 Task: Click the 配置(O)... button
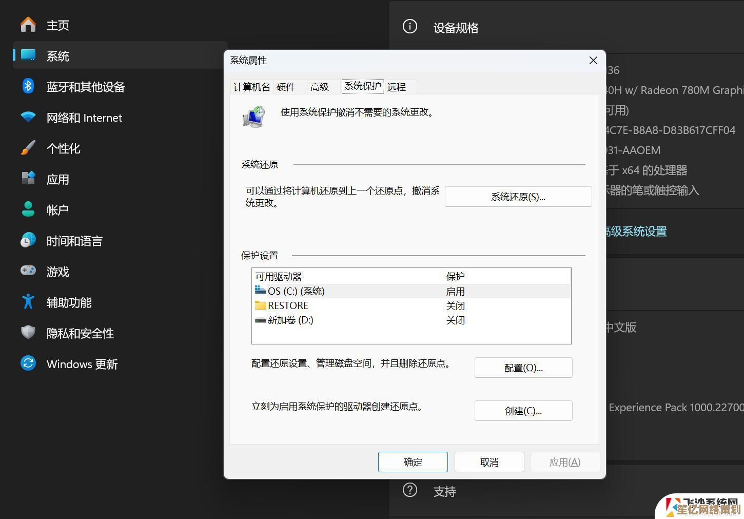523,368
